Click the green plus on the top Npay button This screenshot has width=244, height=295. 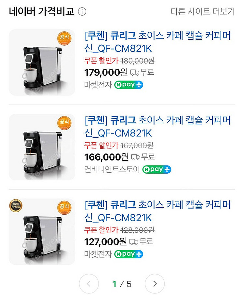[x=138, y=85]
